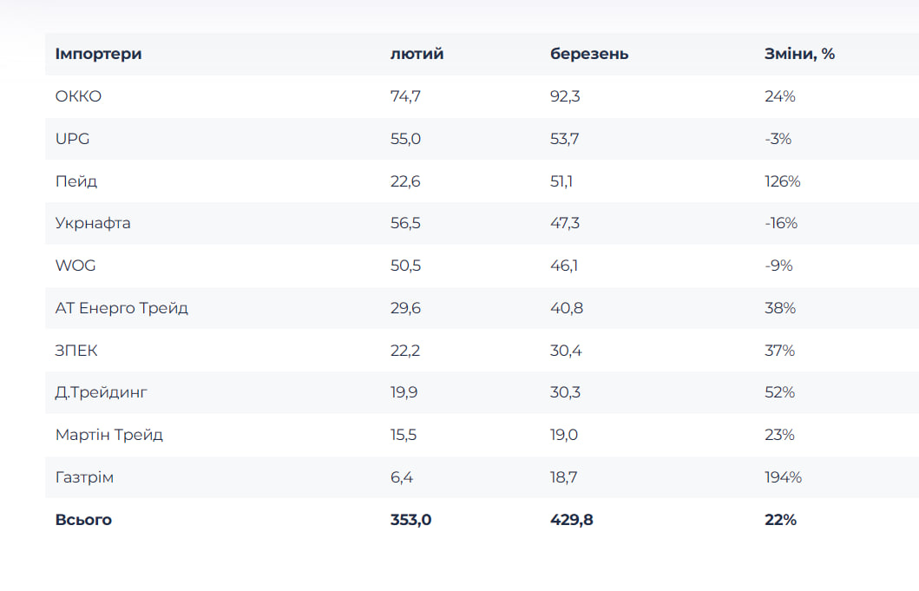Click the ЗПЕК importer name
The width and height of the screenshot is (919, 591).
click(76, 351)
